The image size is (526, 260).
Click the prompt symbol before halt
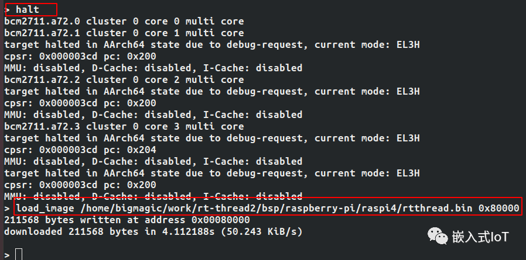click(x=7, y=9)
